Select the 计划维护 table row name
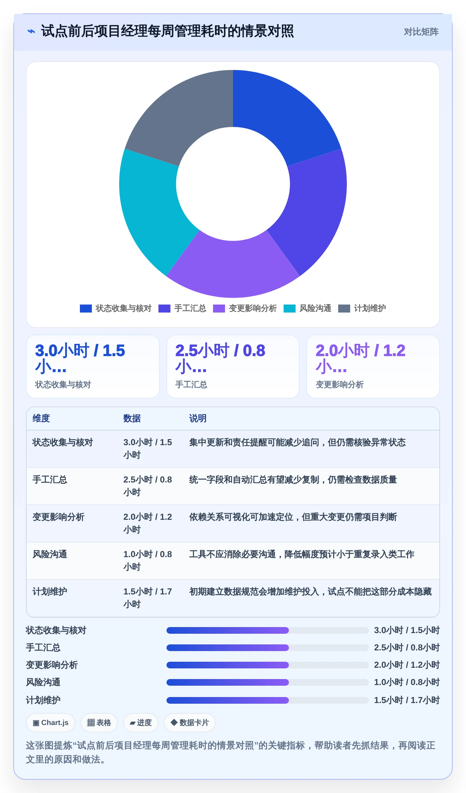This screenshot has height=793, width=466. point(50,592)
